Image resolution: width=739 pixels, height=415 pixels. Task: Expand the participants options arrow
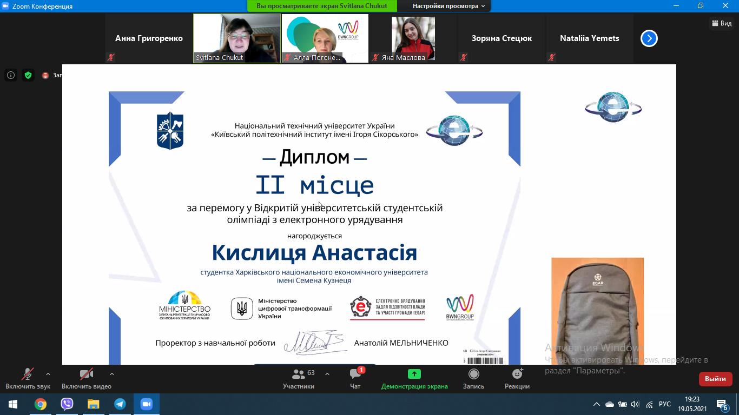[327, 373]
